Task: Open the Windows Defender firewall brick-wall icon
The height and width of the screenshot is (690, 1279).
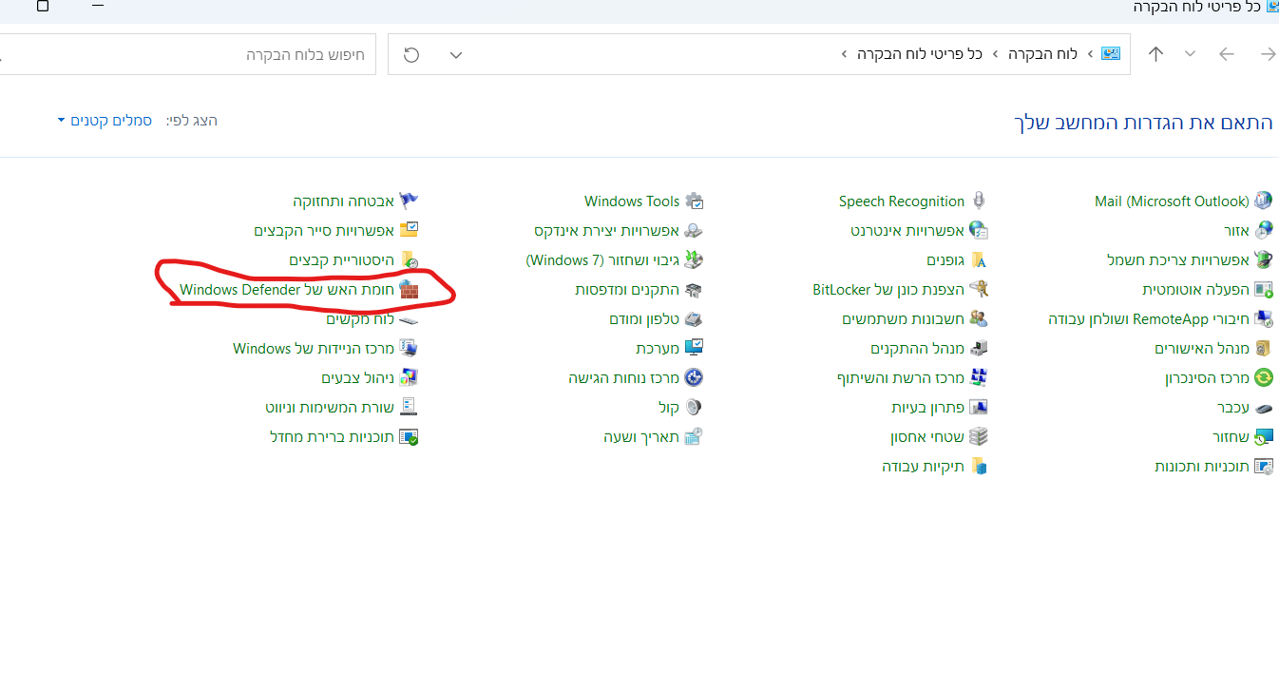Action: pos(409,289)
